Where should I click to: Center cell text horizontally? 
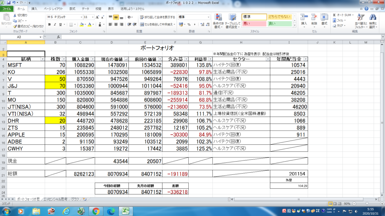pyautogui.click(x=116, y=24)
